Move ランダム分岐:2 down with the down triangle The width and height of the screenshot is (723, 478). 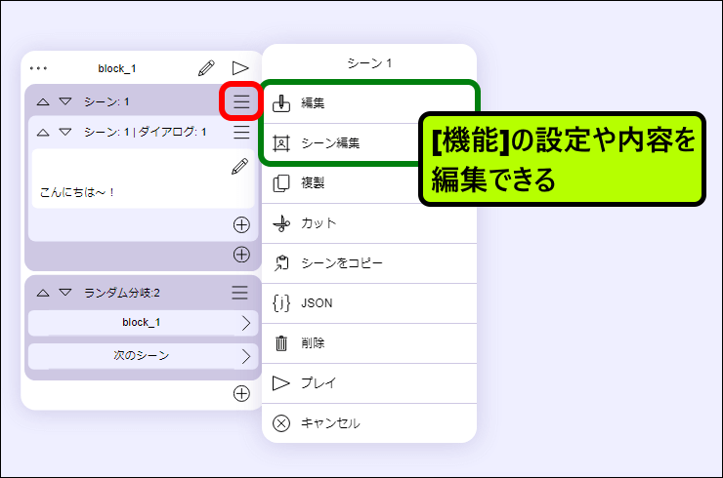click(x=64, y=293)
